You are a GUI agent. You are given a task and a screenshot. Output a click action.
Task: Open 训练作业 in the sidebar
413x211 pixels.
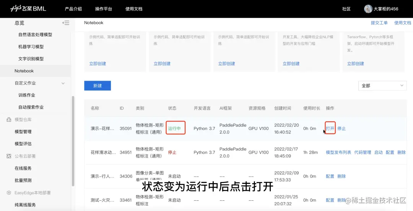tap(27, 95)
